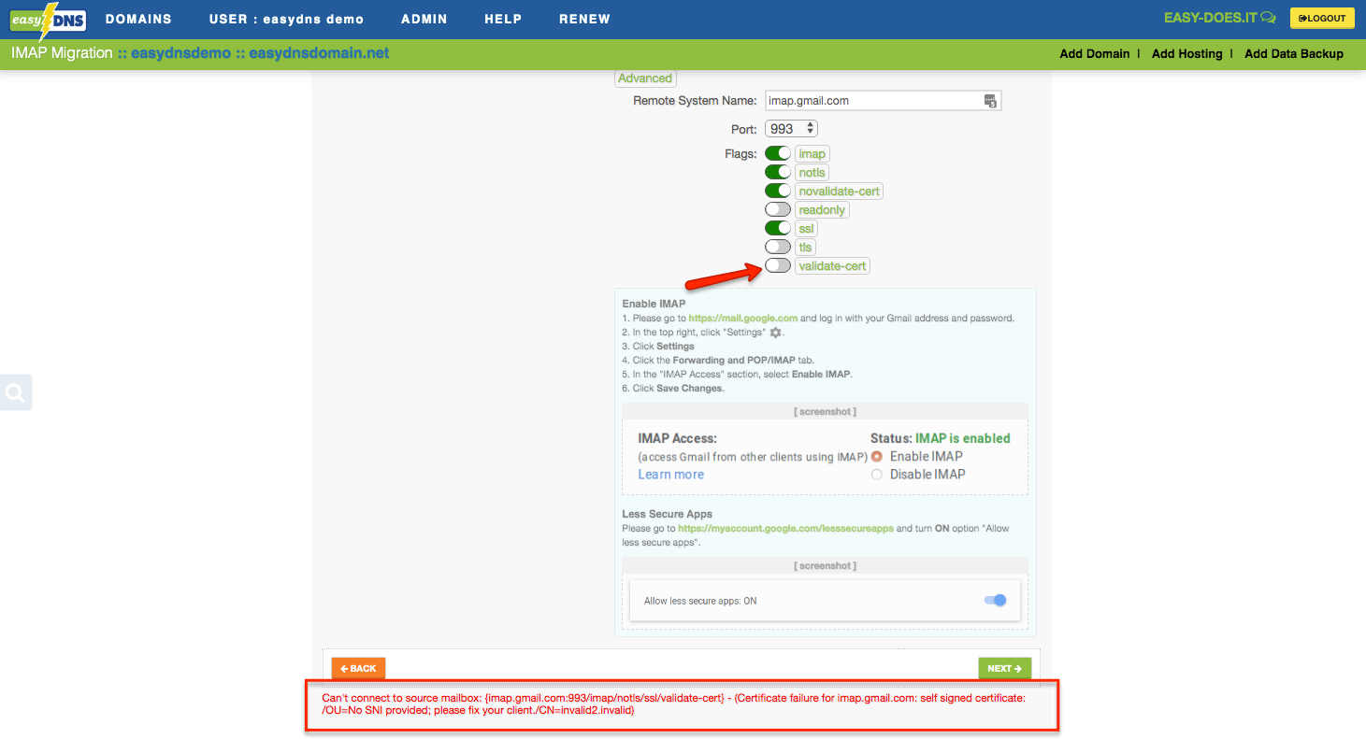Click the chat bubbles icon beside EASY-DOES.IT

(1268, 18)
